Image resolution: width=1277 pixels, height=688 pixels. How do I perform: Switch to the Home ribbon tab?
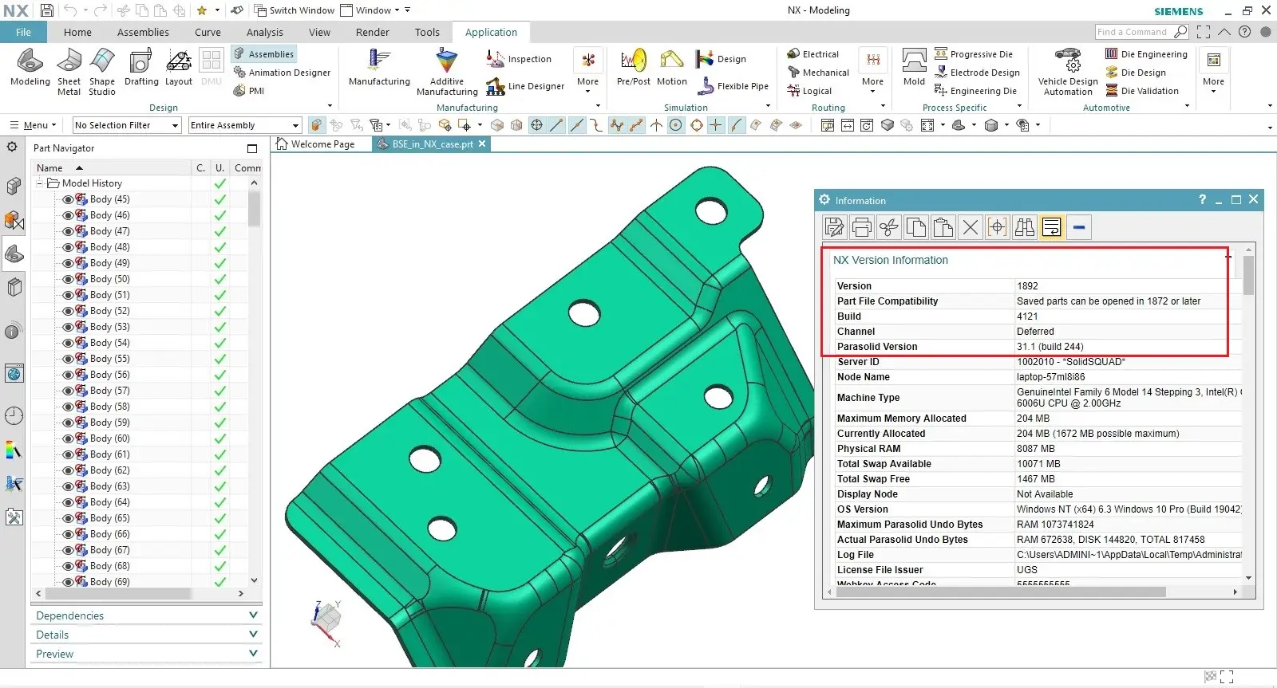click(x=77, y=32)
